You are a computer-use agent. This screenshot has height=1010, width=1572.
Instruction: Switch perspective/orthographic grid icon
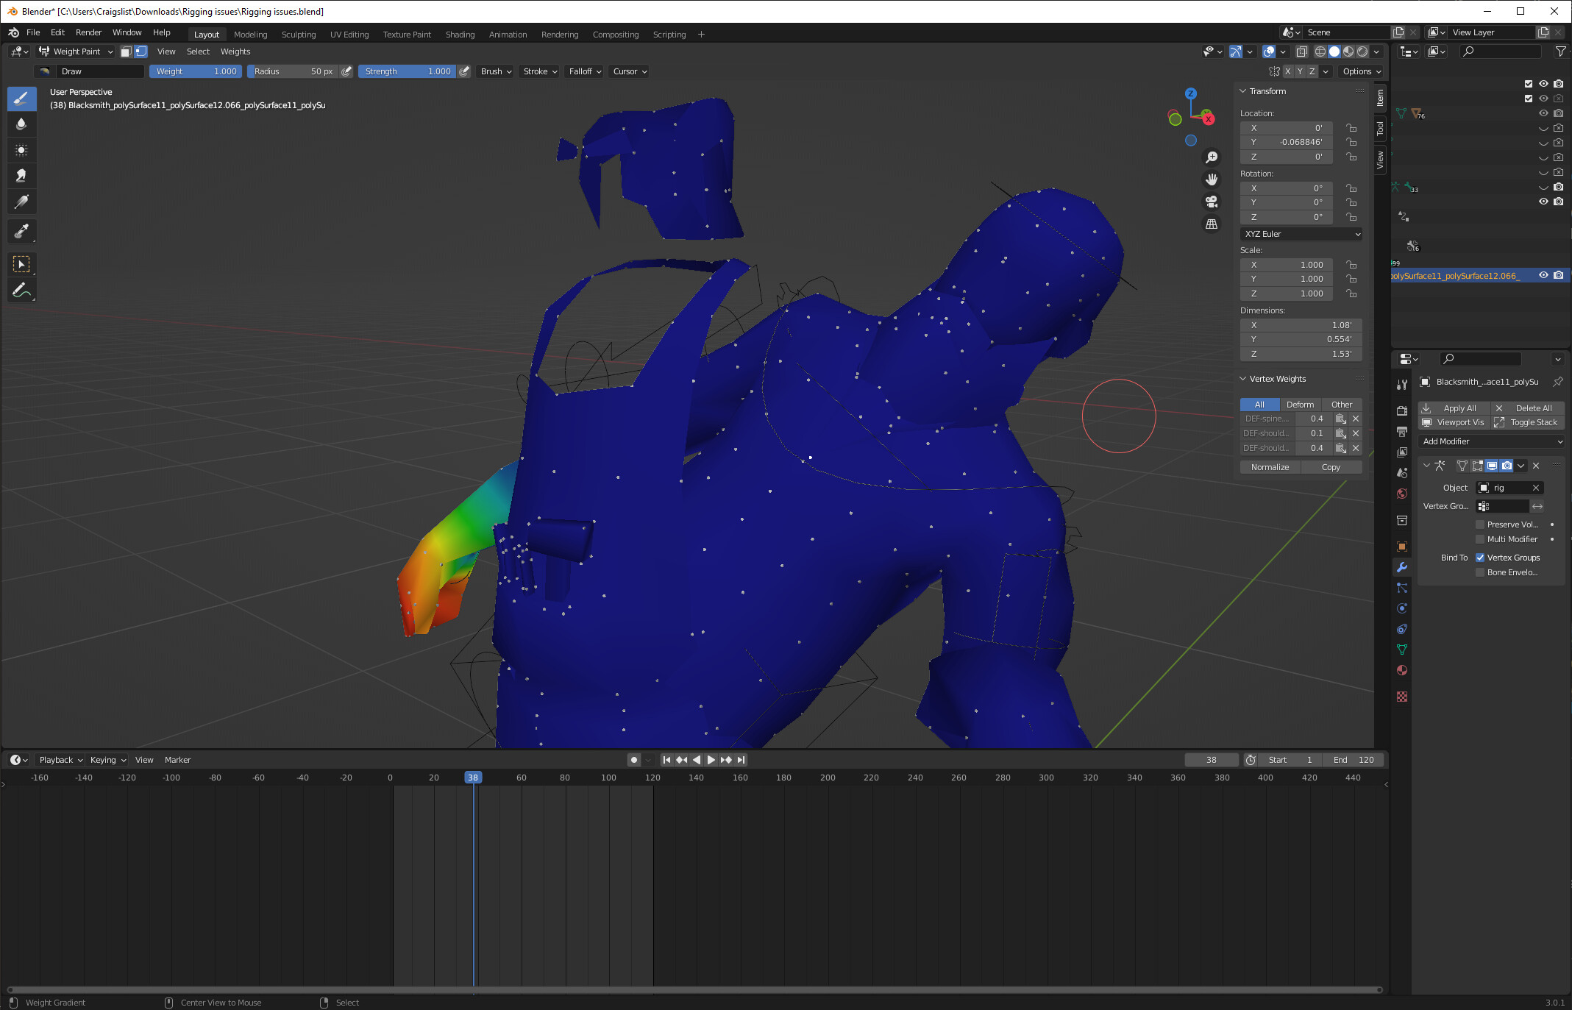pos(1212,224)
